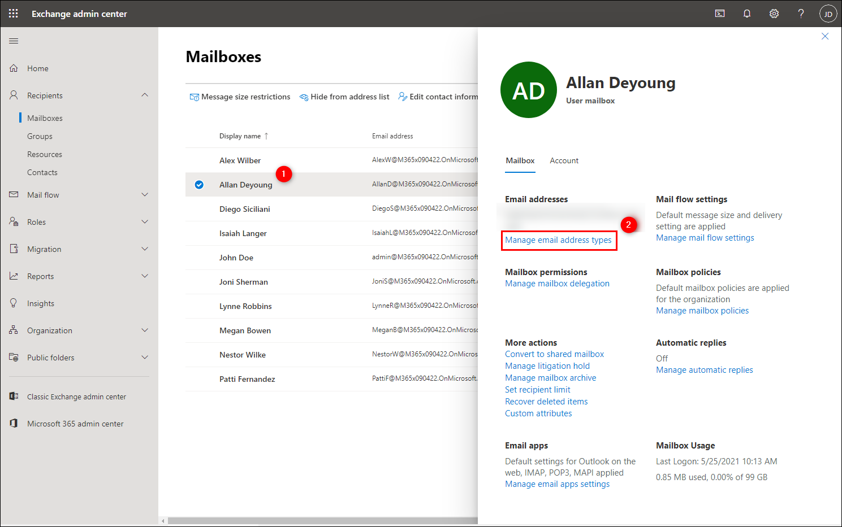Image resolution: width=842 pixels, height=527 pixels.
Task: Open the app launcher waffle icon
Action: [x=14, y=14]
